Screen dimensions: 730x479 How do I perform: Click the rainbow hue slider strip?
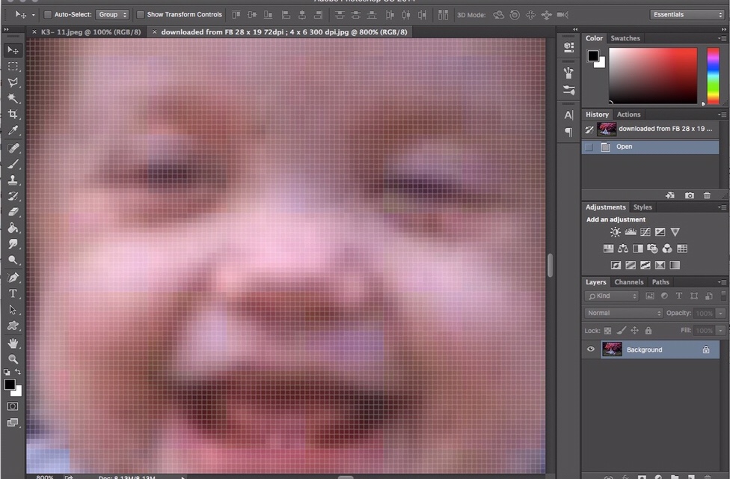tap(714, 76)
